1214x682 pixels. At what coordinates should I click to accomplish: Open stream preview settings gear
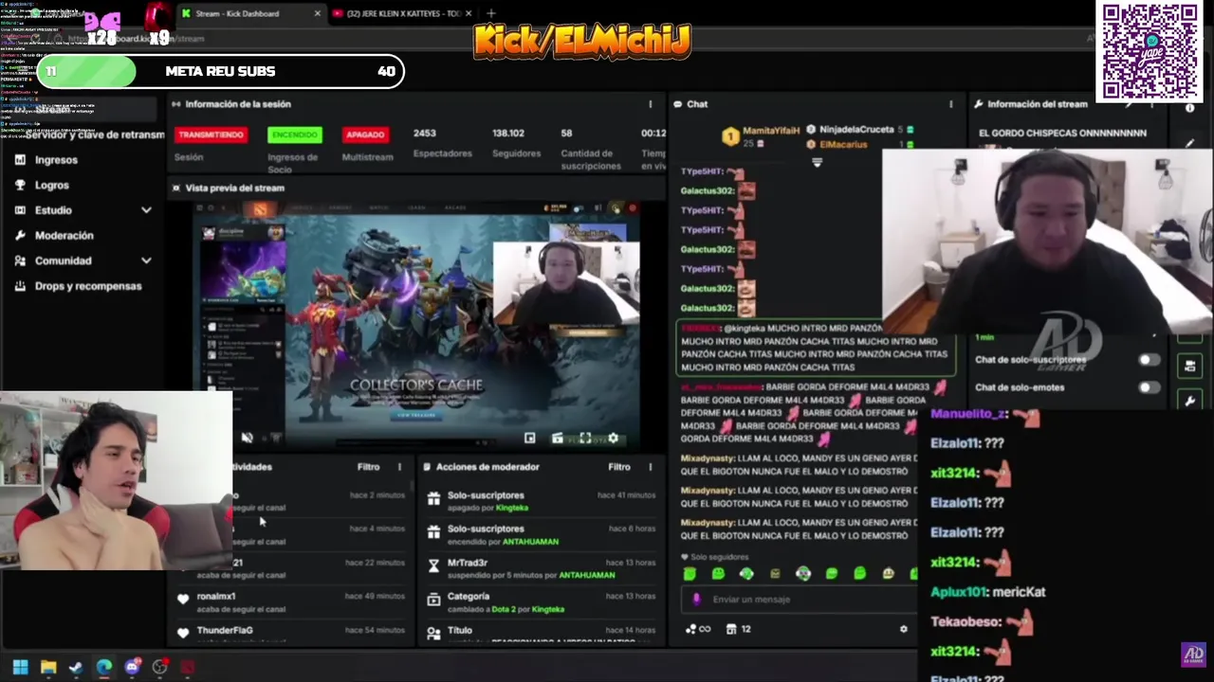point(613,438)
